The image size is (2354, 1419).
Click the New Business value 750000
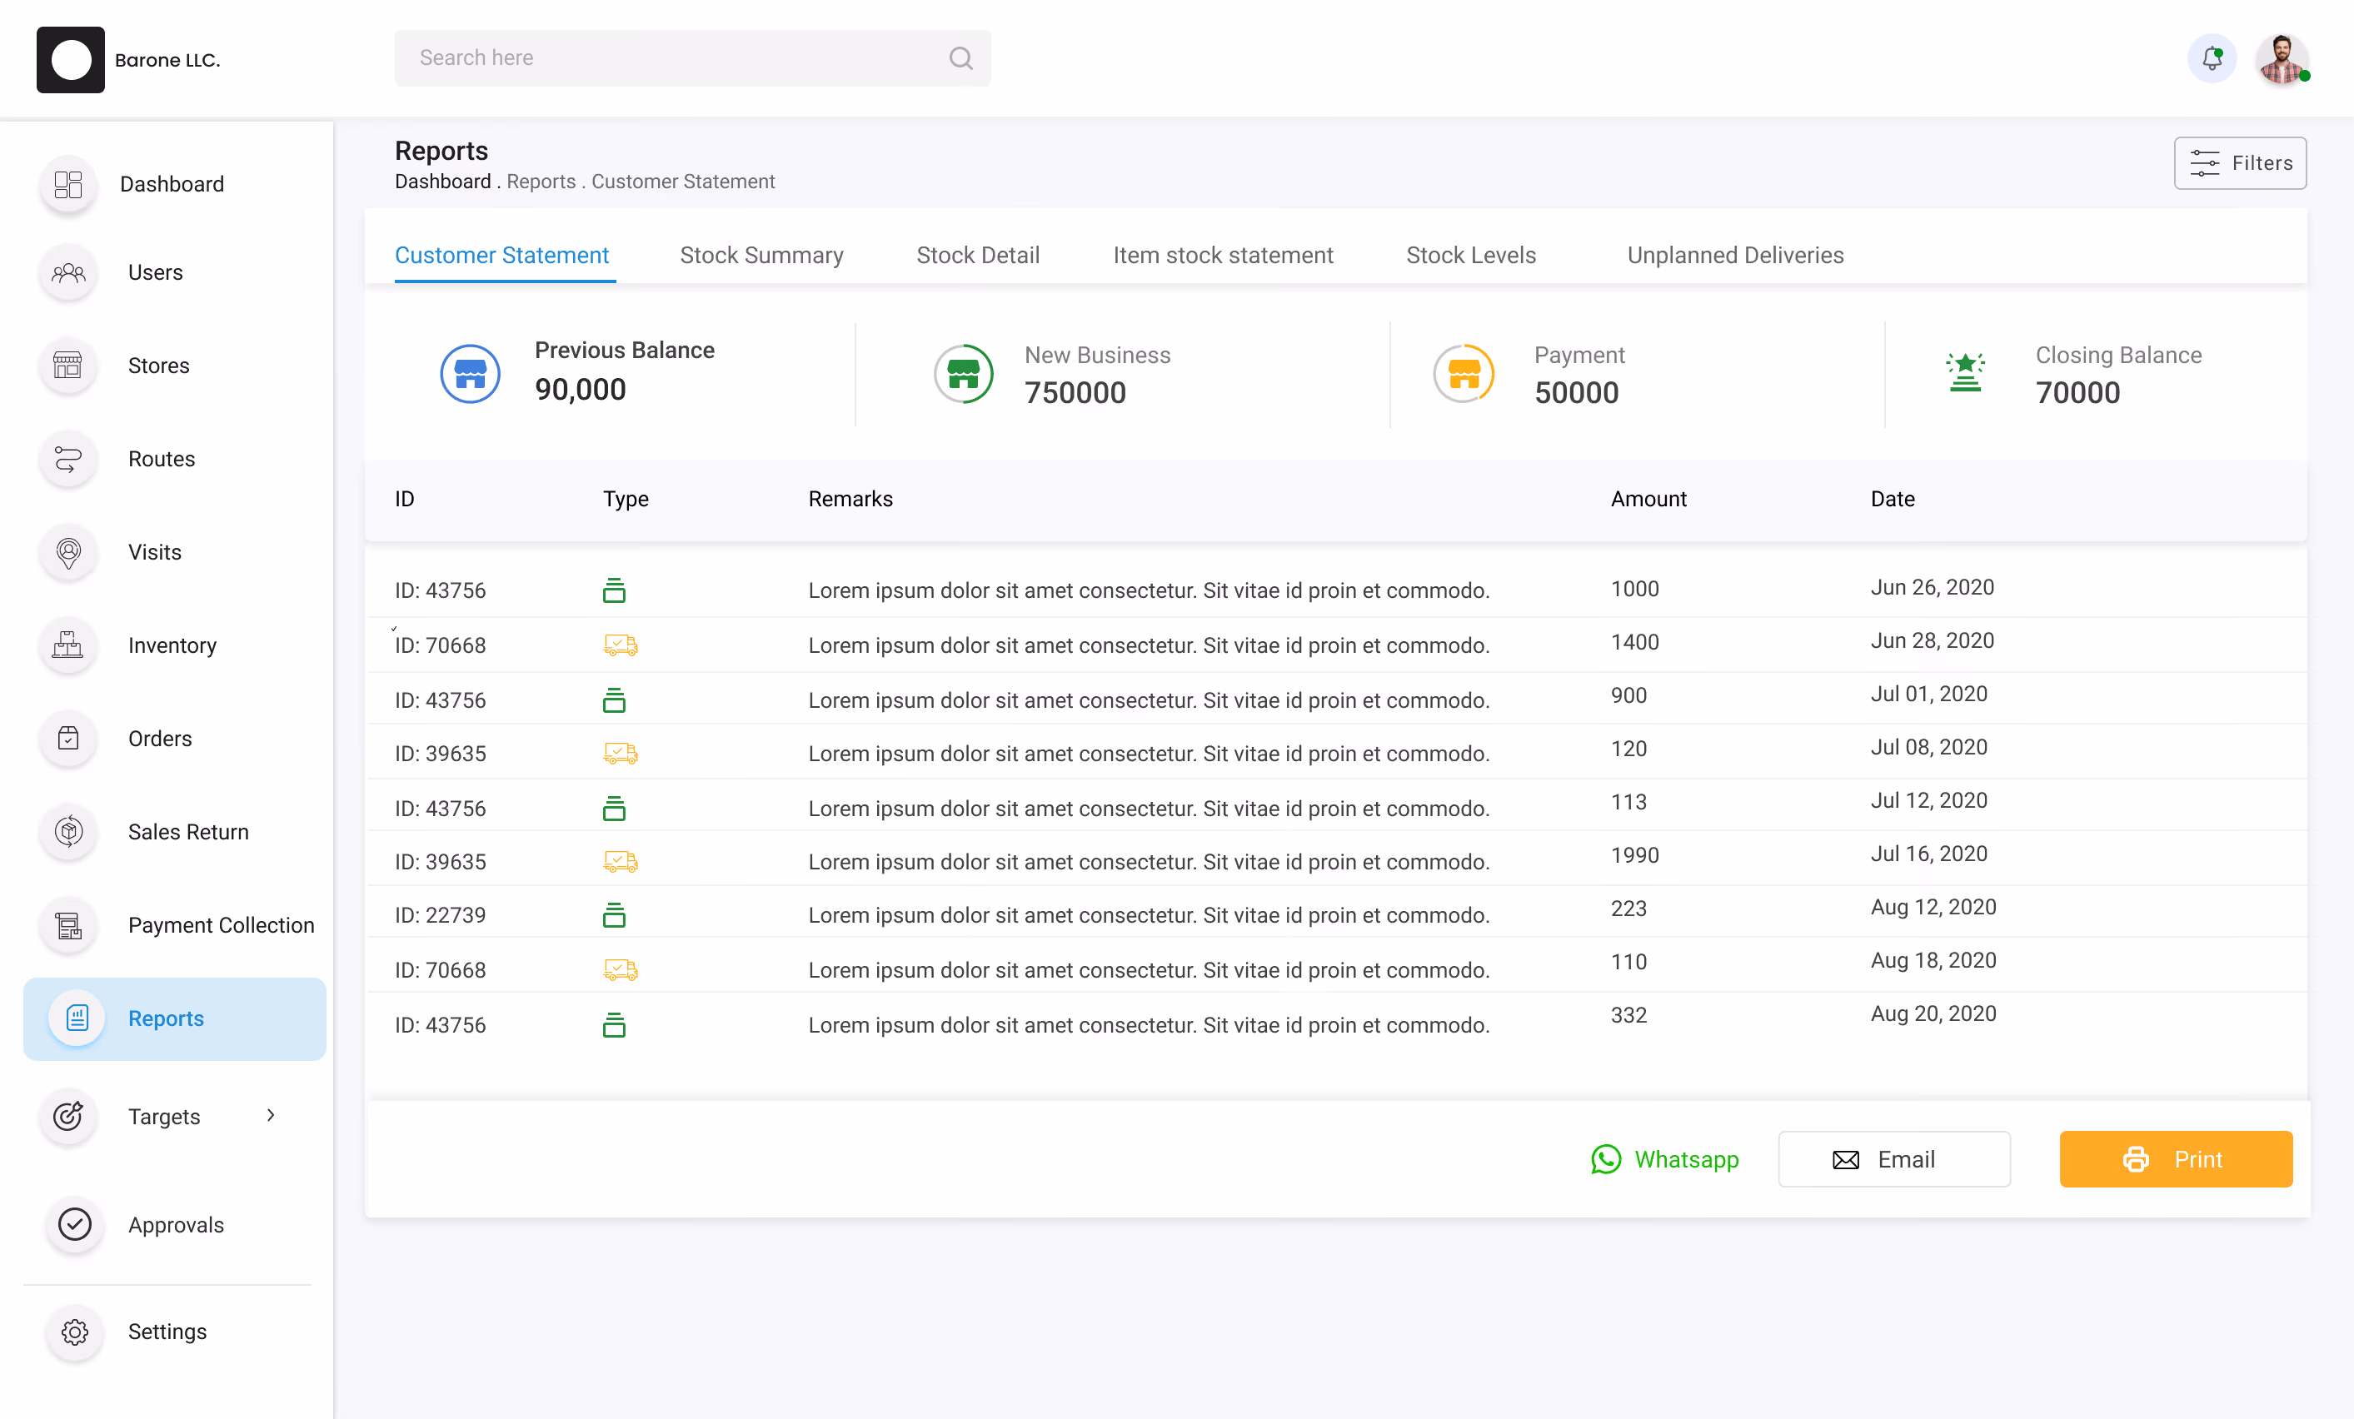[1075, 392]
